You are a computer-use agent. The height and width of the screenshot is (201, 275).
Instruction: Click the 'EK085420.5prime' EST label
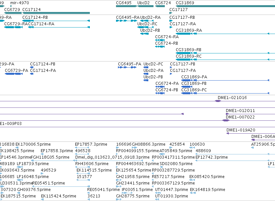point(207,177)
